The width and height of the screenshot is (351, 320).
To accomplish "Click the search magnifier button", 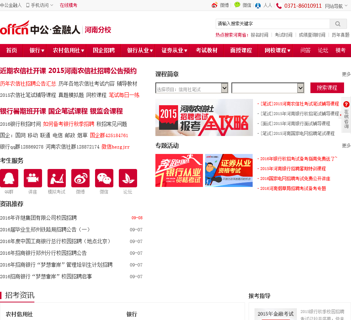I will point(338,24).
